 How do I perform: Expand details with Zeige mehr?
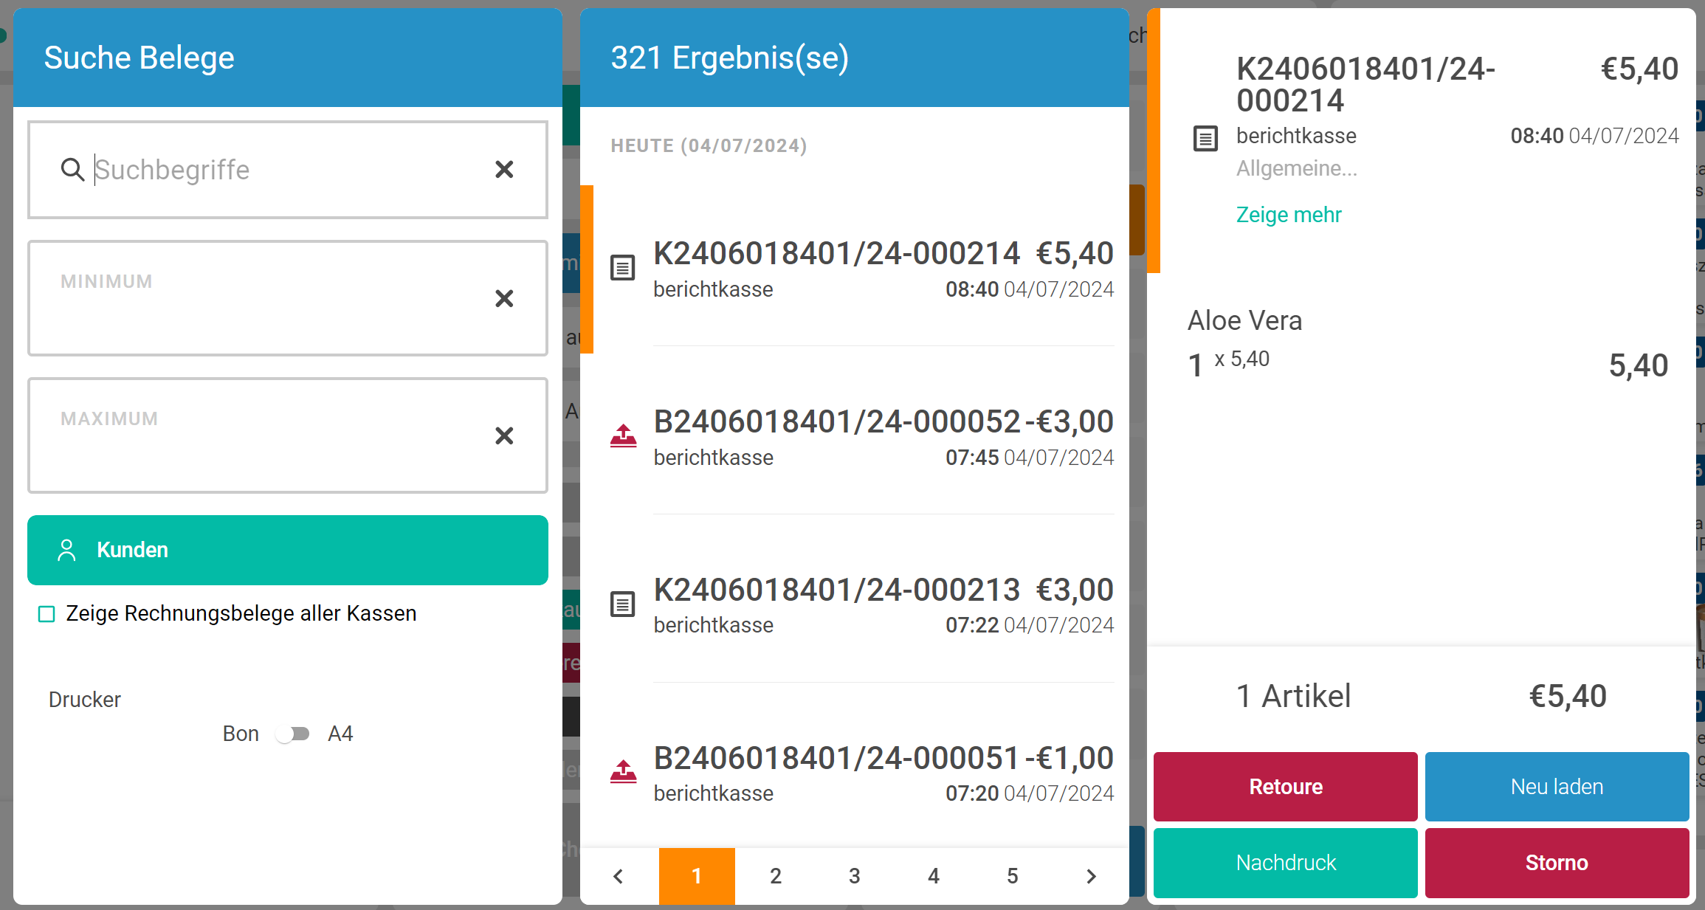[x=1288, y=215]
